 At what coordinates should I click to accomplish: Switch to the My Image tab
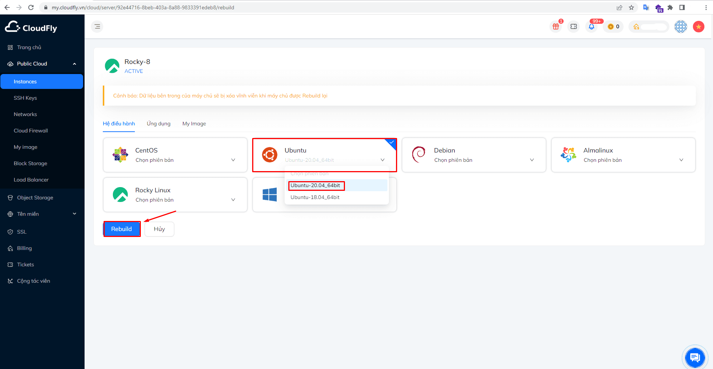[x=194, y=123]
